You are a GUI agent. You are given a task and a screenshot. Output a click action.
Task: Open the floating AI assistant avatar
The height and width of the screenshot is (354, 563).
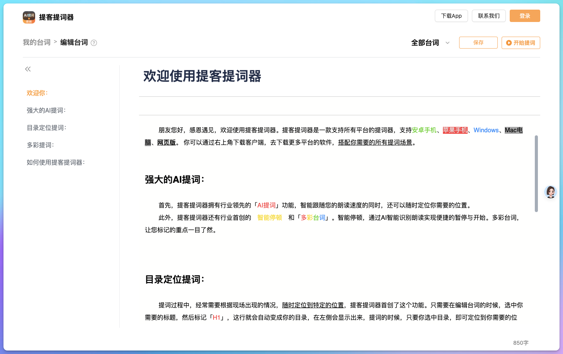tap(550, 192)
